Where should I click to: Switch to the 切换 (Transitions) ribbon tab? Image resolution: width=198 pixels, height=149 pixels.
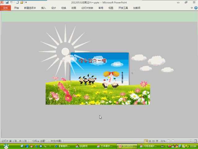pos(64,8)
